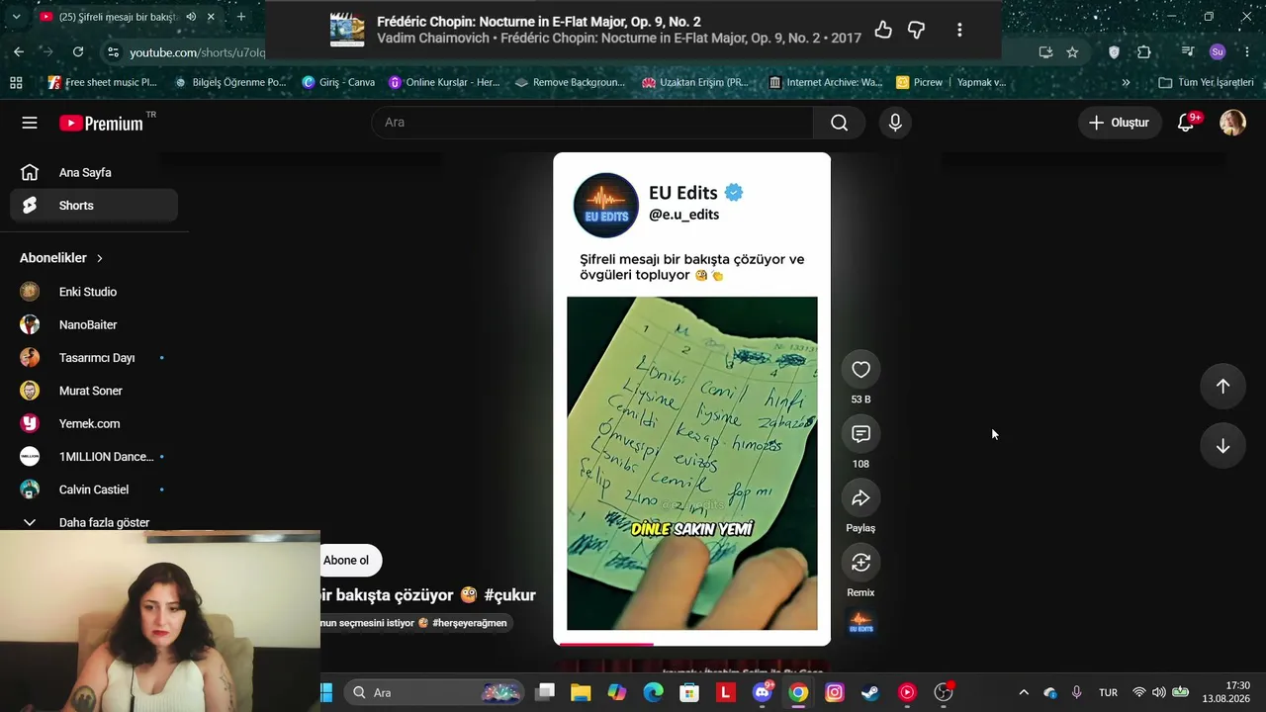Open the Remove Background bookmark
Viewport: 1266px width, 712px height.
(570, 82)
